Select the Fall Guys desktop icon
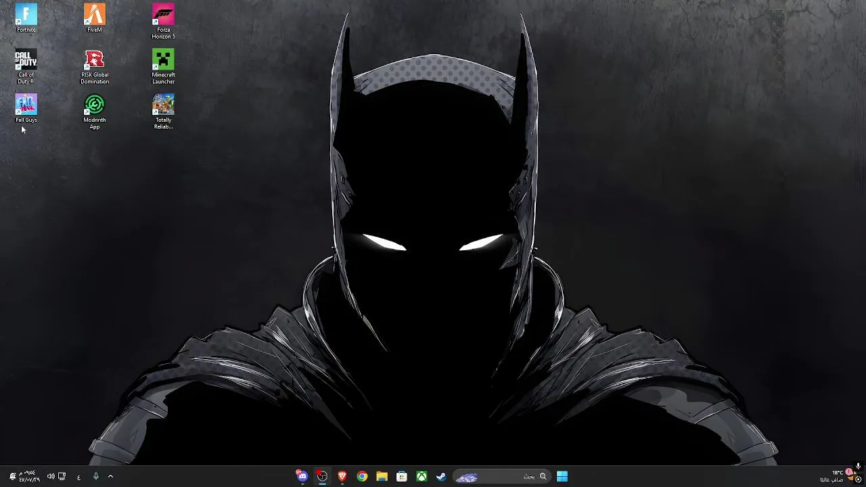This screenshot has height=487, width=866. (26, 109)
